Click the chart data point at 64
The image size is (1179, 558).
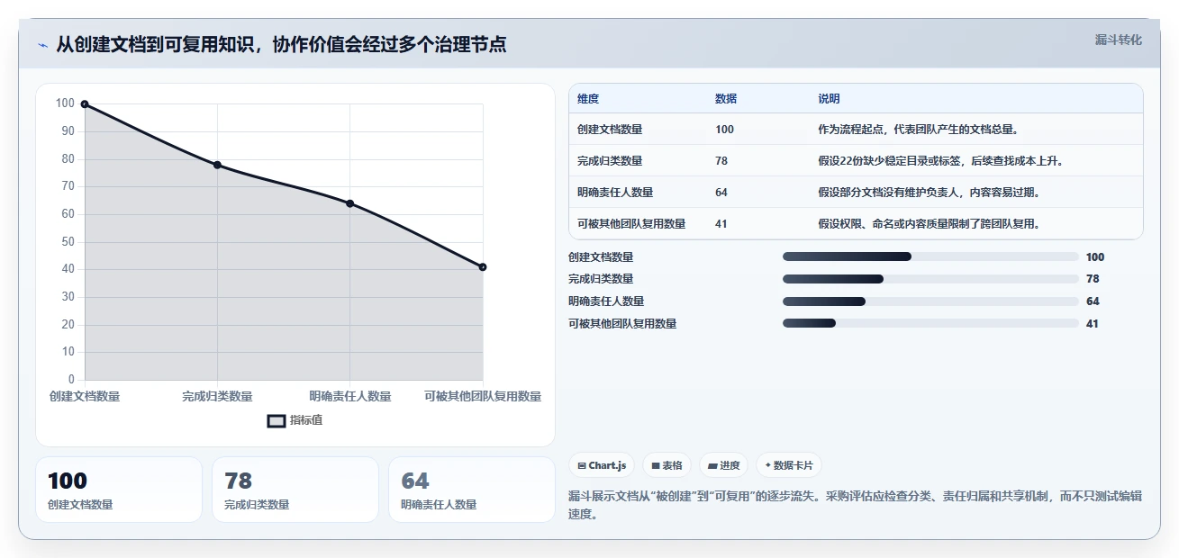pos(349,203)
